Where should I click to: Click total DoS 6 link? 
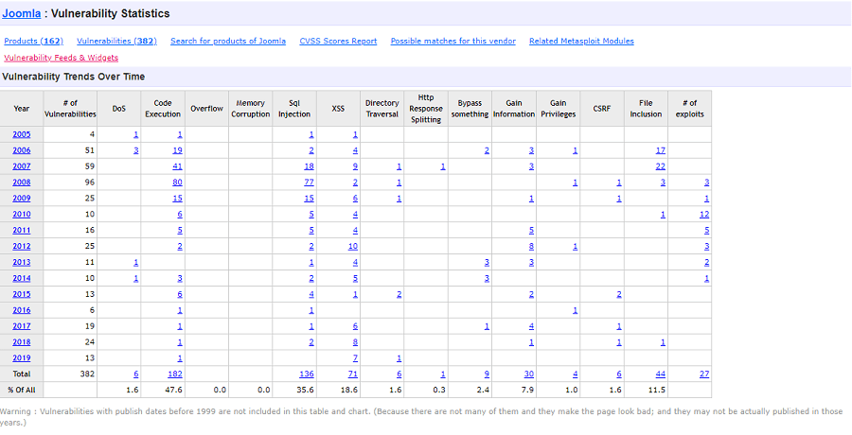pos(136,374)
